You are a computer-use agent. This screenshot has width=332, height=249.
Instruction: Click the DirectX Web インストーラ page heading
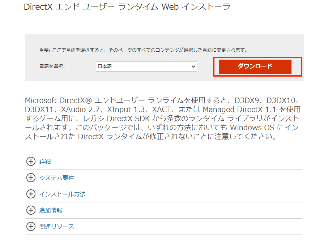pos(127,7)
